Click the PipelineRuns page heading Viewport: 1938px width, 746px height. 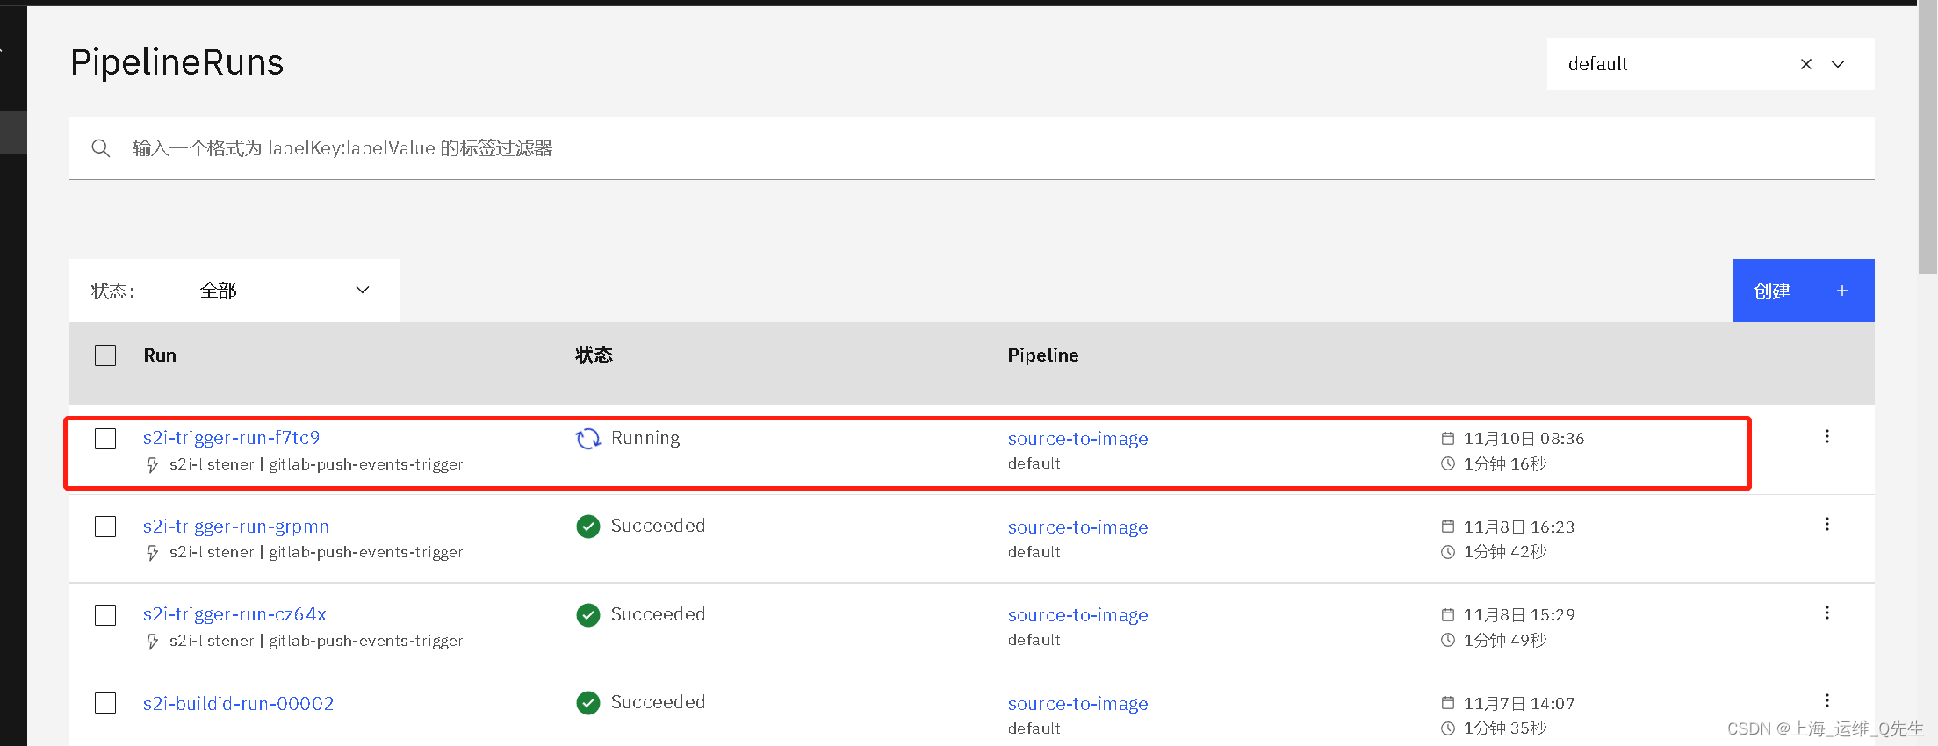(177, 62)
